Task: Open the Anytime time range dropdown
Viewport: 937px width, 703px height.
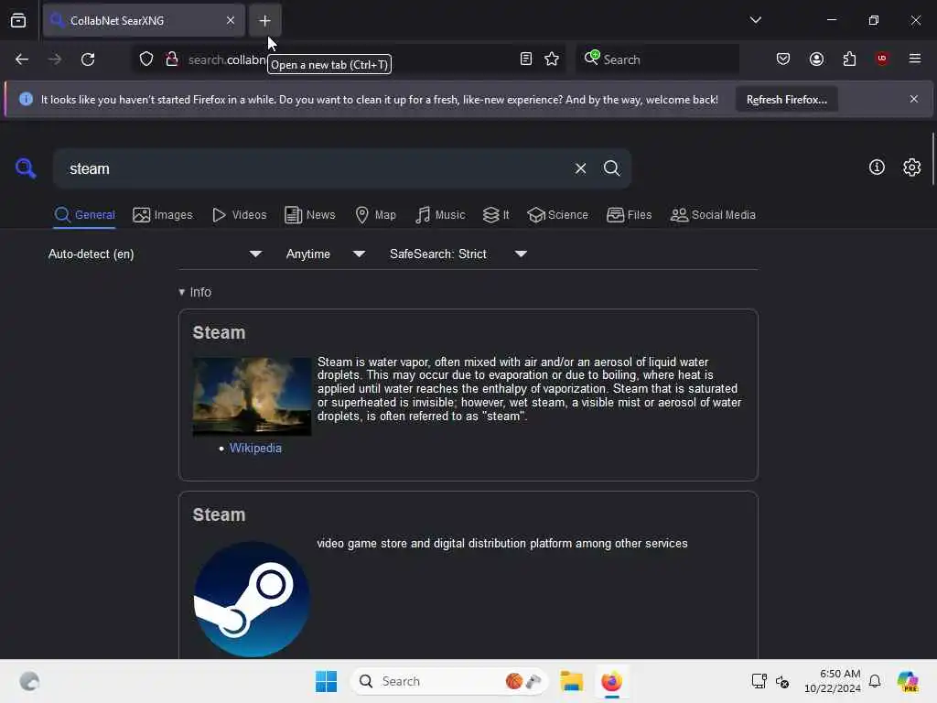Action: [x=325, y=254]
